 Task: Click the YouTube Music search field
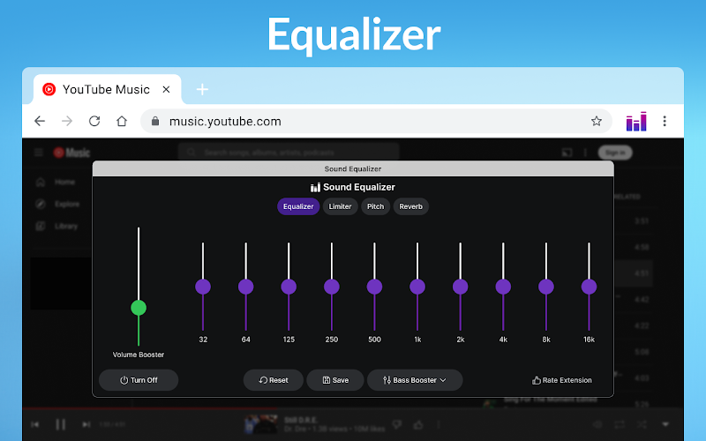[x=289, y=152]
